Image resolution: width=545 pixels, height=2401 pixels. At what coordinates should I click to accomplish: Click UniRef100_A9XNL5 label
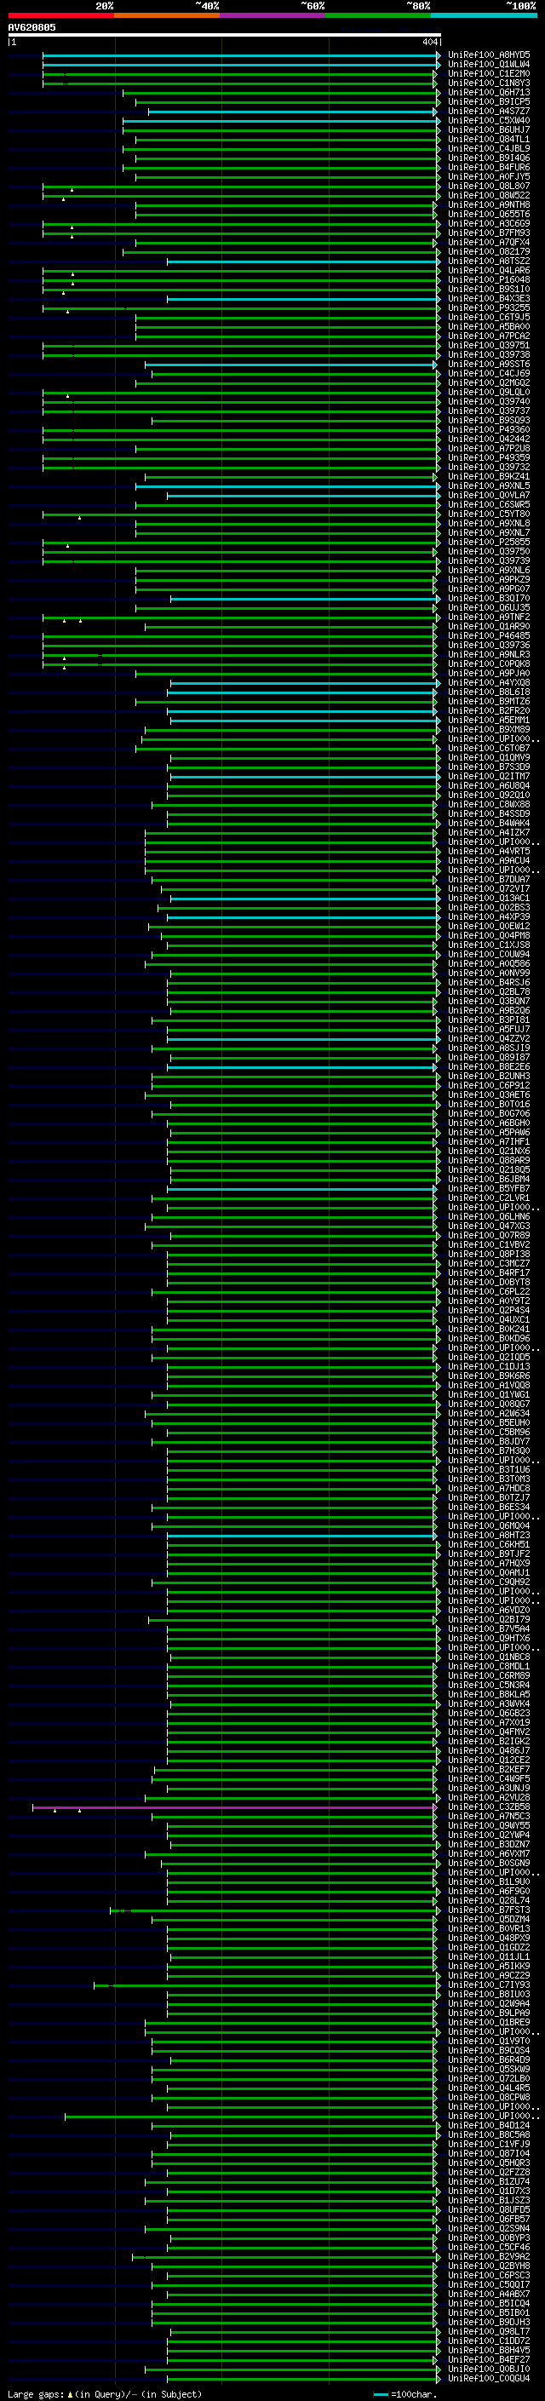pos(488,485)
